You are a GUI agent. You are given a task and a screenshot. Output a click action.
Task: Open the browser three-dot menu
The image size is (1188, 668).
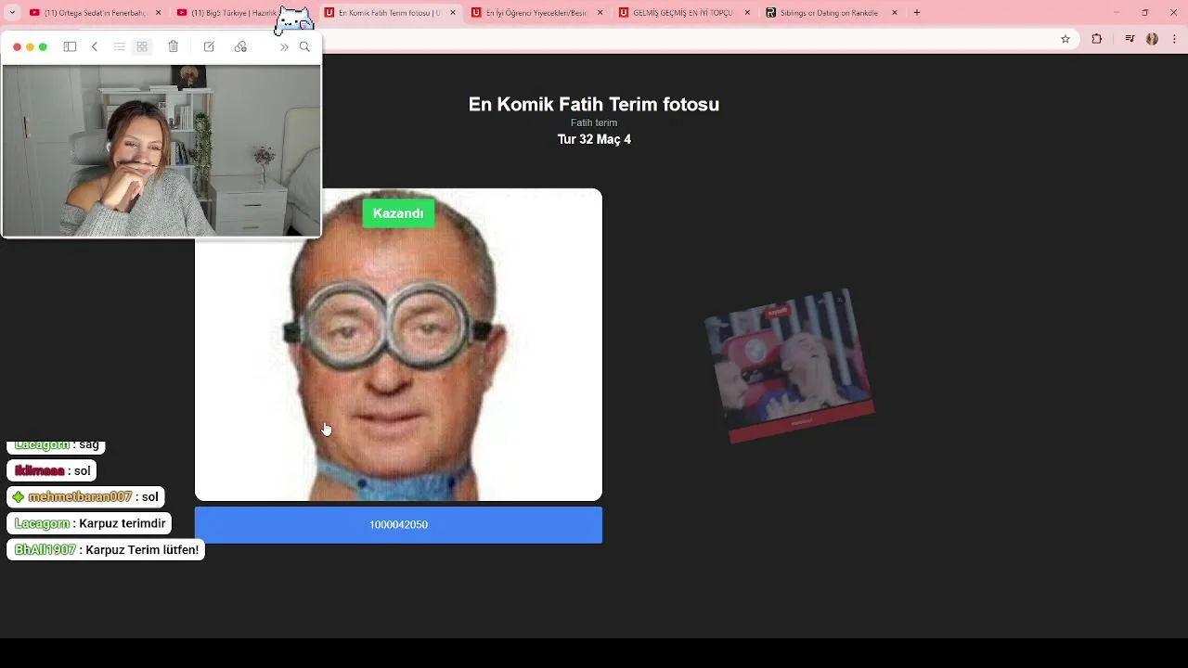1175,39
